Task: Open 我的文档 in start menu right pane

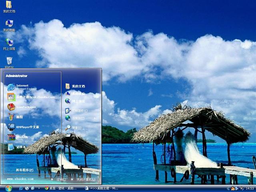Action: [x=75, y=86]
